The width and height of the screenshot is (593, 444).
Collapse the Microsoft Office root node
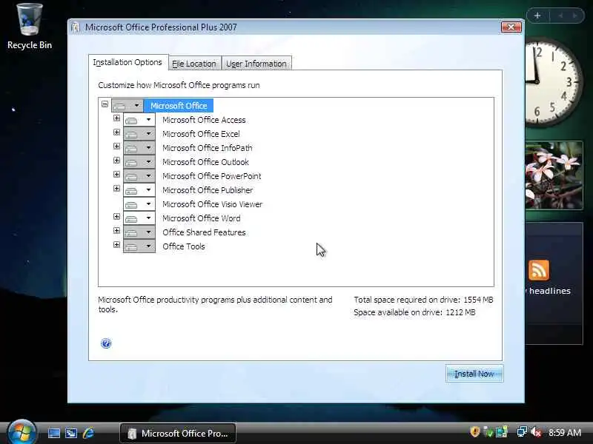[x=105, y=104]
